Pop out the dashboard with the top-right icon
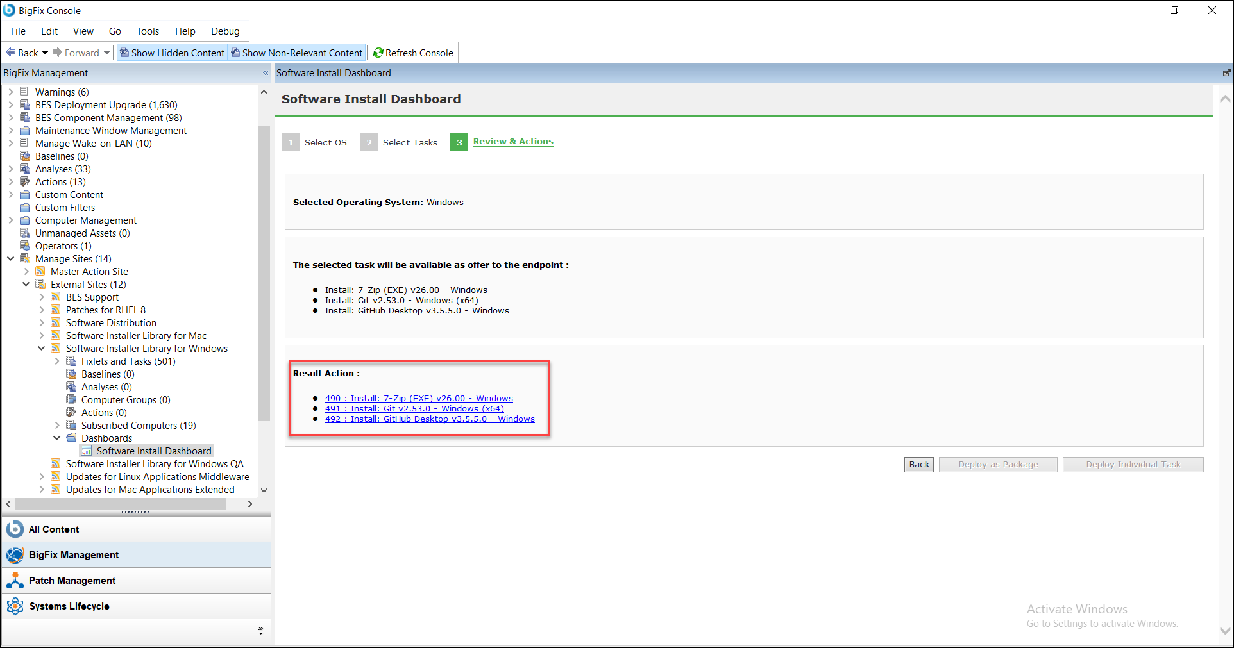This screenshot has height=648, width=1234. 1226,73
